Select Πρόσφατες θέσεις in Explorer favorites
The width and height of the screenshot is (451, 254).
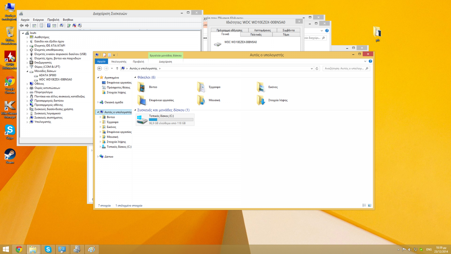(x=116, y=87)
